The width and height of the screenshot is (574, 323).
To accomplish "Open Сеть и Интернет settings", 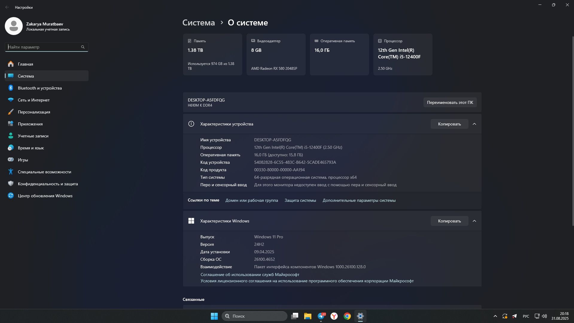I will coord(47,100).
